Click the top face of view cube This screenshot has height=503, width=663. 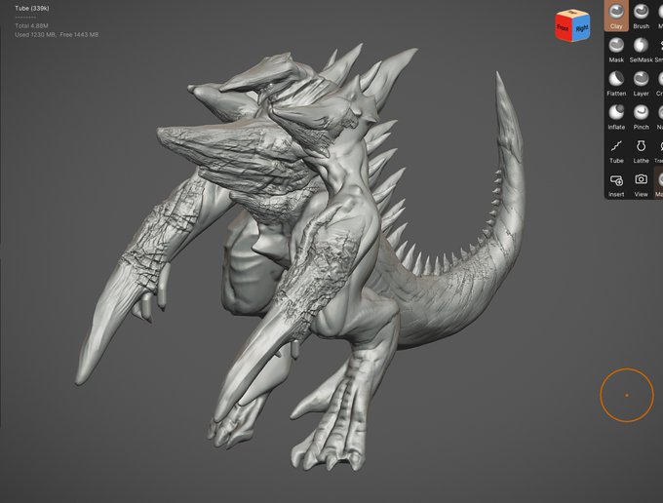point(573,13)
